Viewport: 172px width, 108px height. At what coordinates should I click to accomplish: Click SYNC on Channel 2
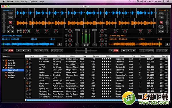click(161, 14)
